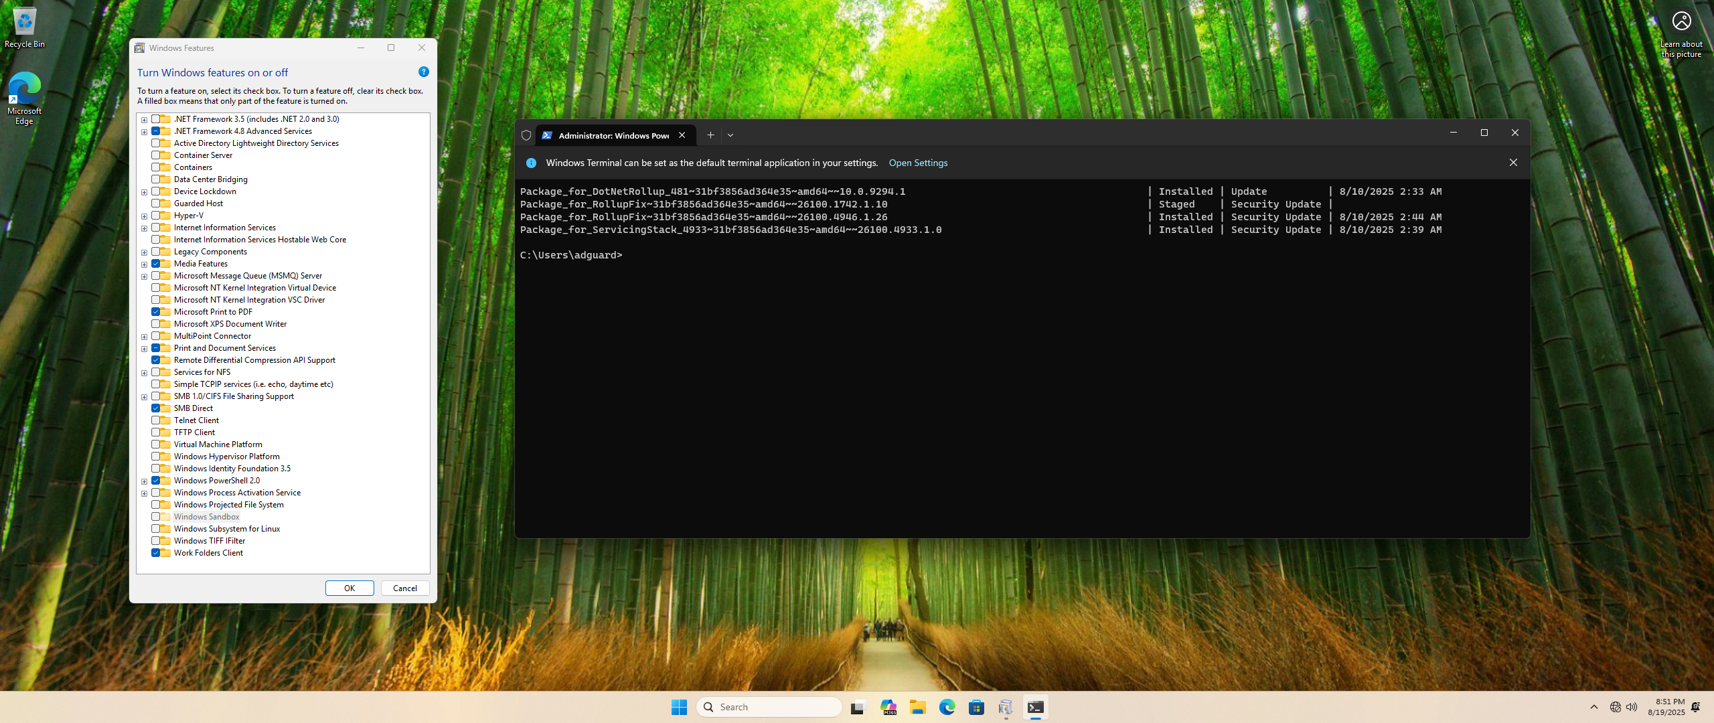Image resolution: width=1714 pixels, height=723 pixels.
Task: Expand the Internet Information Services node
Action: pyautogui.click(x=144, y=228)
